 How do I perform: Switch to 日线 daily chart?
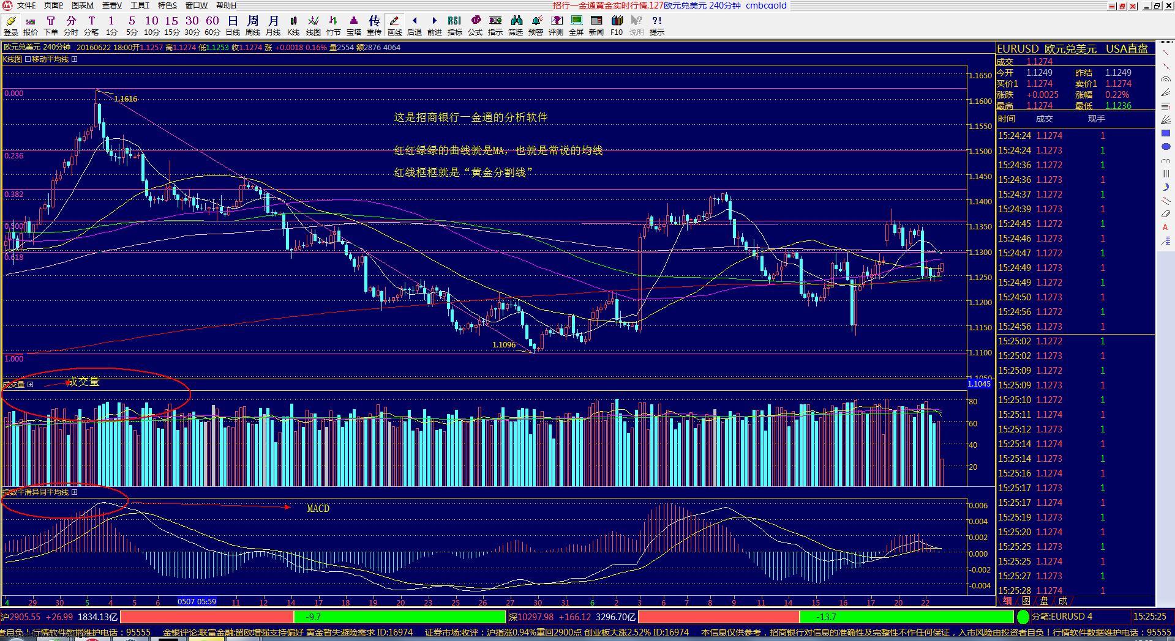click(x=233, y=26)
